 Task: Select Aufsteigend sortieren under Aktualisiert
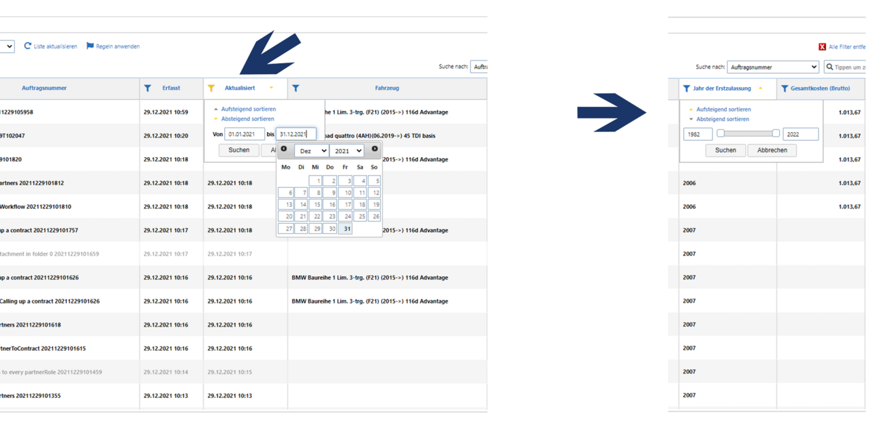(248, 109)
